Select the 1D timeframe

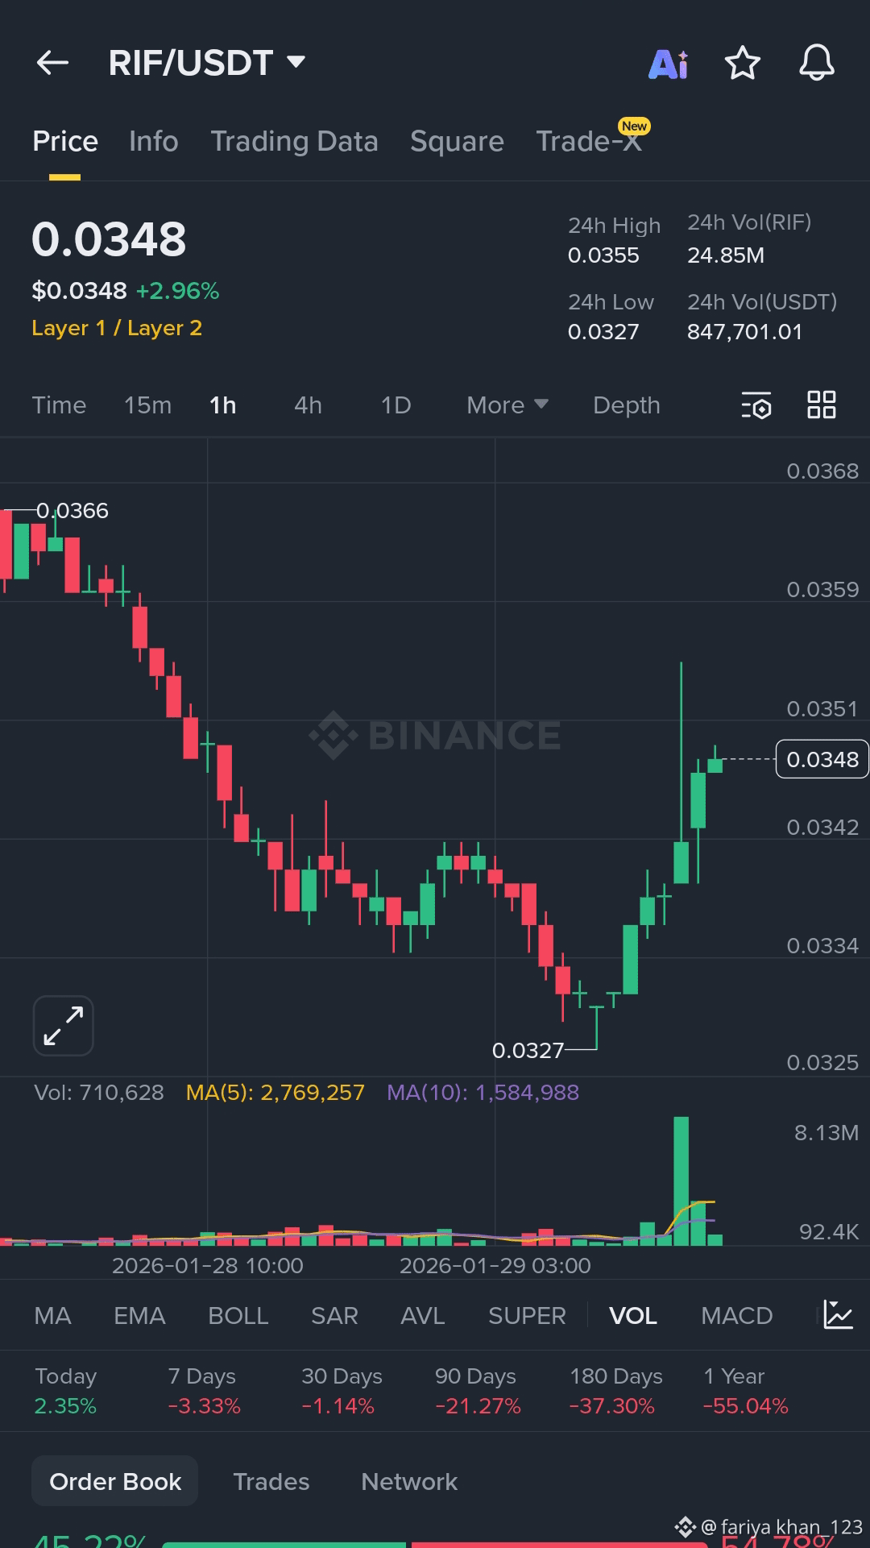point(396,405)
